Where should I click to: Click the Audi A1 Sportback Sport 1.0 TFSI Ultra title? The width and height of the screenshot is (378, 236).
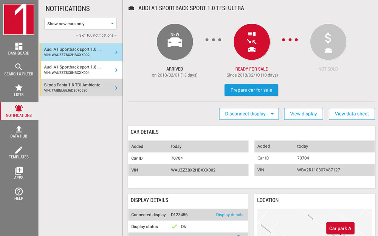coord(191,8)
